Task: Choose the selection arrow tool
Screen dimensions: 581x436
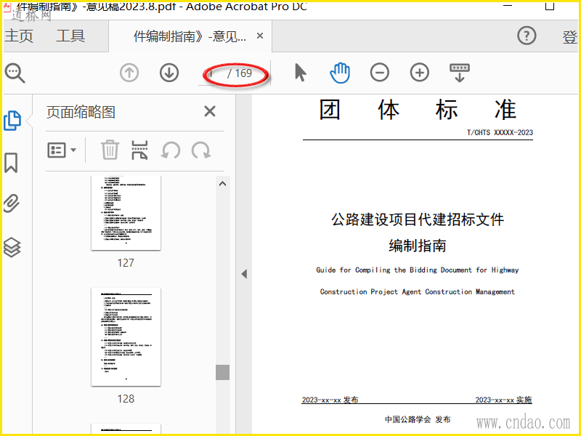Action: [x=301, y=72]
